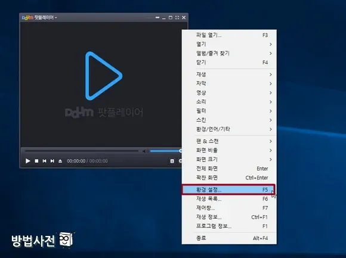The image size is (346, 258).
Task: Open 프로그램 정보... about entry
Action: [x=229, y=226]
